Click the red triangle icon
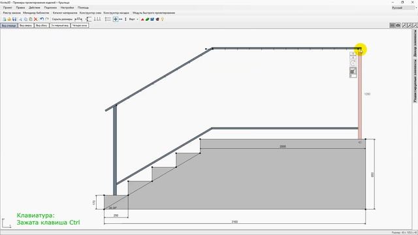The image size is (418, 235). 142,19
